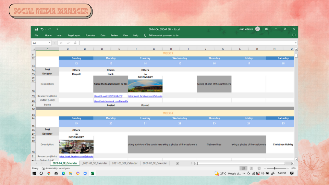Click the Select All corner triangle
Screen dimensions: 329x185
(34, 49)
